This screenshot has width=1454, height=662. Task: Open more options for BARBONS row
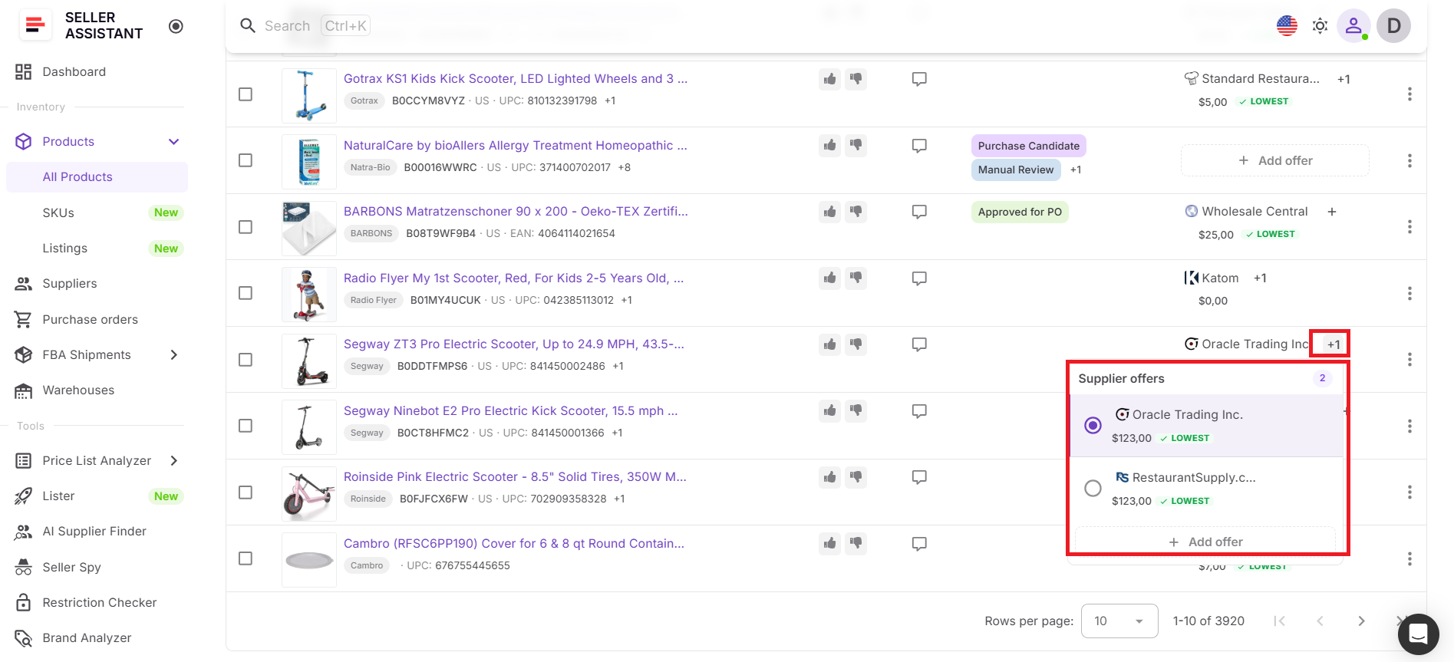pyautogui.click(x=1409, y=227)
